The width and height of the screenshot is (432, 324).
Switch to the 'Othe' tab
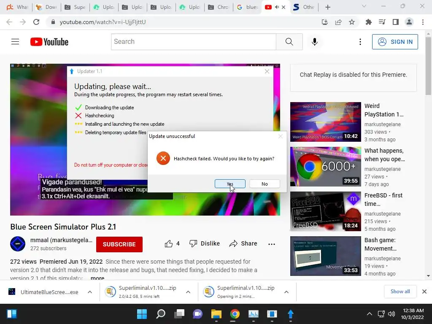pos(304,7)
